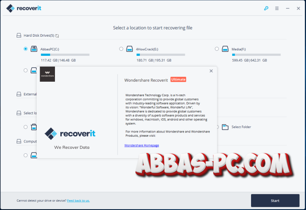Select the Computer crash recovery radio button

coord(25,155)
